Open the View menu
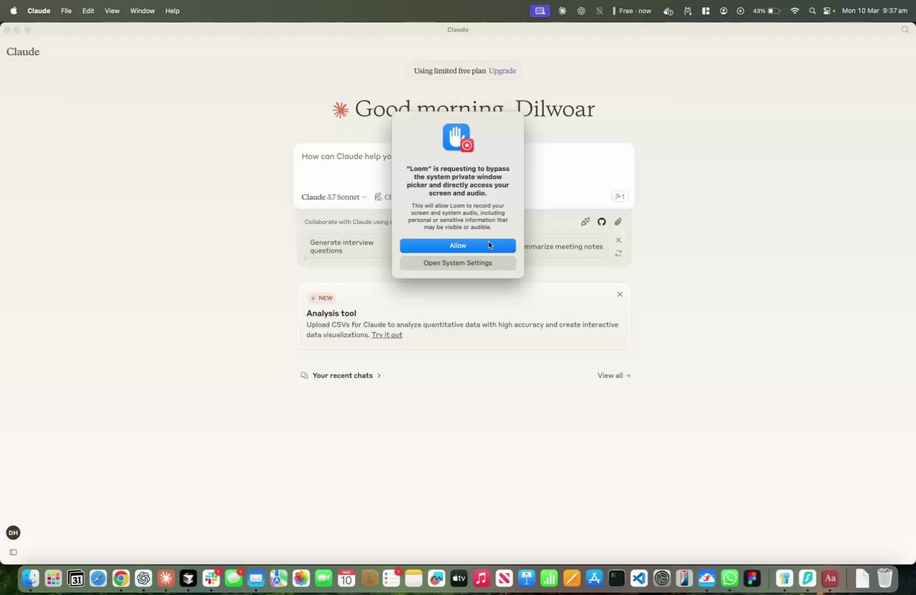The width and height of the screenshot is (916, 595). 112,11
